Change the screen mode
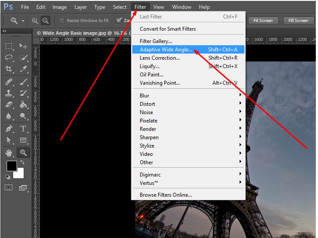This screenshot has height=238, width=318. coord(23,188)
